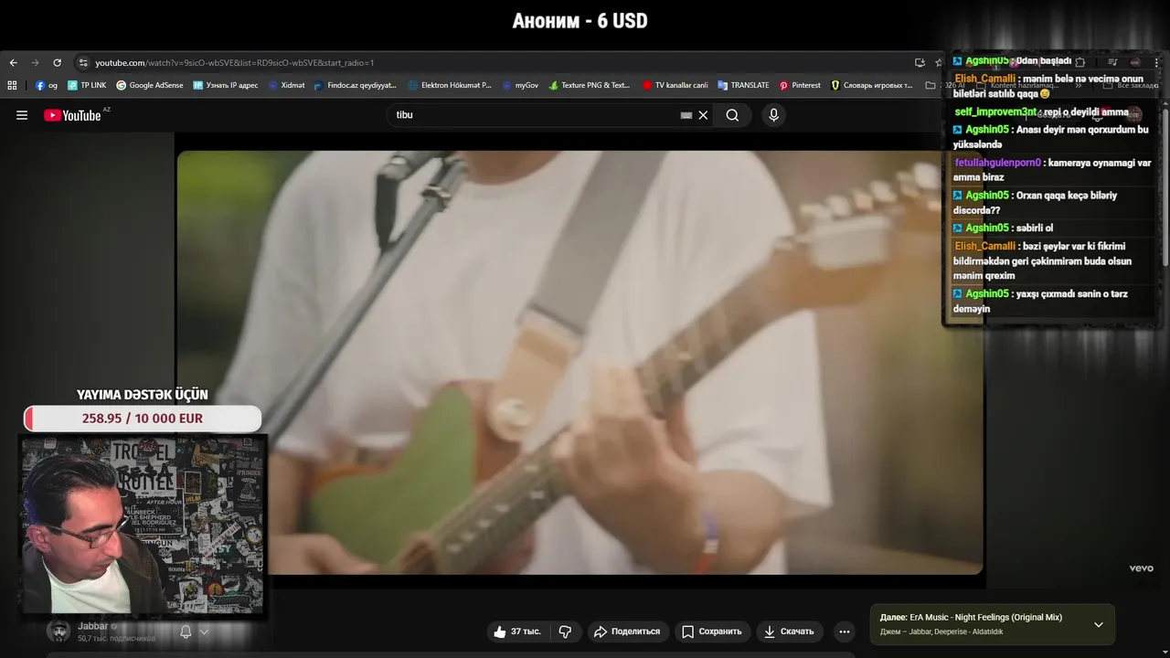Click the magnifier search button
Image resolution: width=1170 pixels, height=658 pixels.
click(732, 115)
